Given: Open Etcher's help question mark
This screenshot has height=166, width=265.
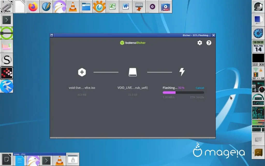Looking at the screenshot, I should click(209, 43).
